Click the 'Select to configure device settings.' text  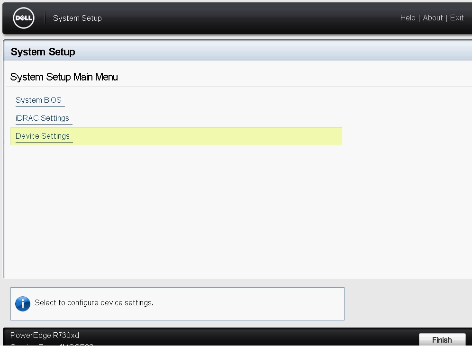tap(94, 303)
